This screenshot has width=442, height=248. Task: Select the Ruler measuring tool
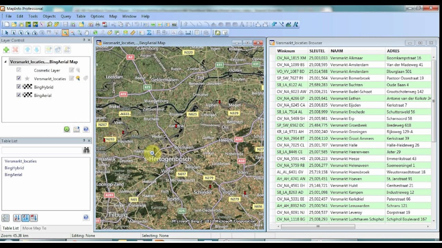[x=133, y=33]
